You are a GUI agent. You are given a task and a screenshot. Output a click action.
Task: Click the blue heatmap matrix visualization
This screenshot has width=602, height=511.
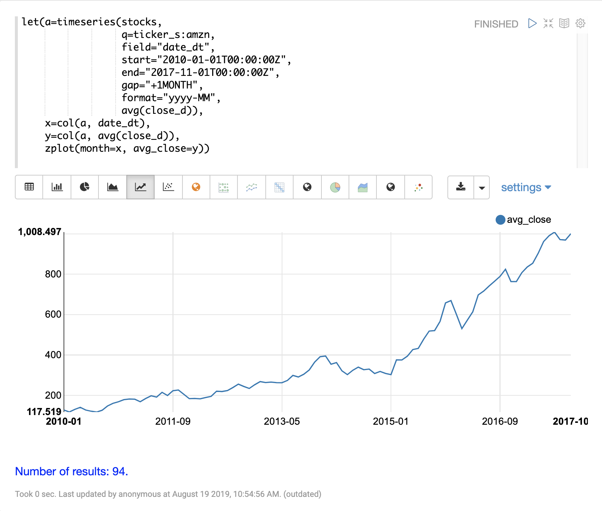coord(279,187)
